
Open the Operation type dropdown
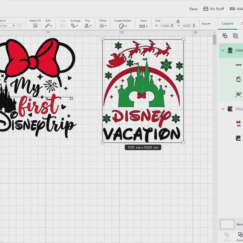pyautogui.click(x=8, y=26)
